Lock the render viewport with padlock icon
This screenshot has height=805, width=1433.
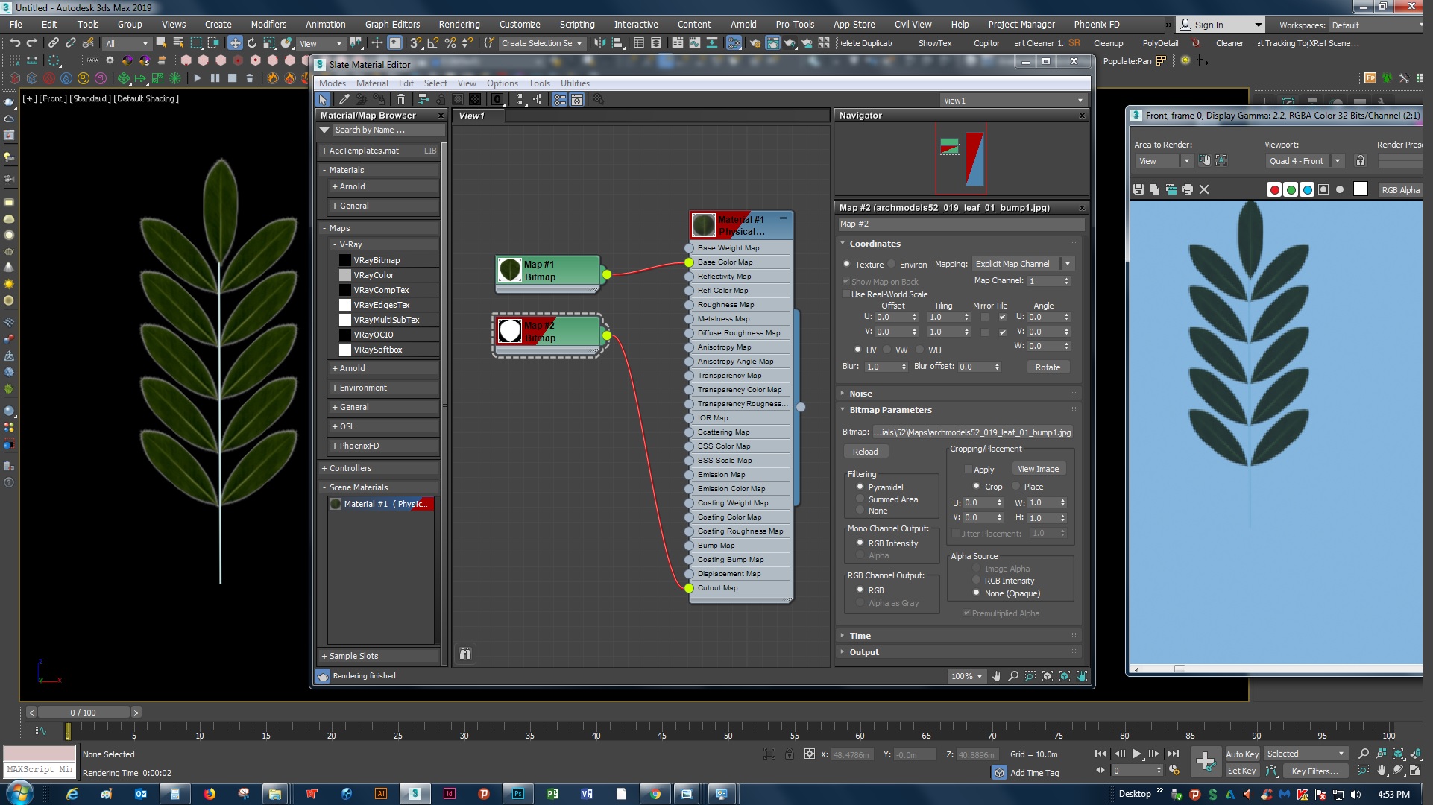1361,160
